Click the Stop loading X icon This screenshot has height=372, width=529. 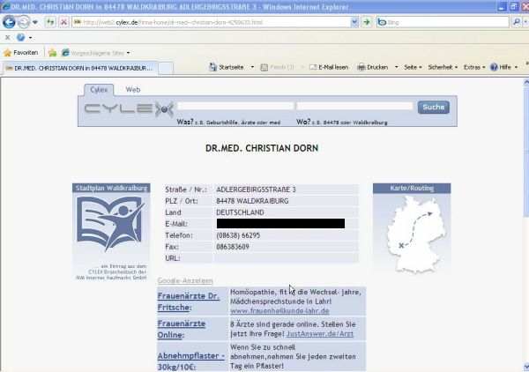pyautogui.click(x=63, y=22)
